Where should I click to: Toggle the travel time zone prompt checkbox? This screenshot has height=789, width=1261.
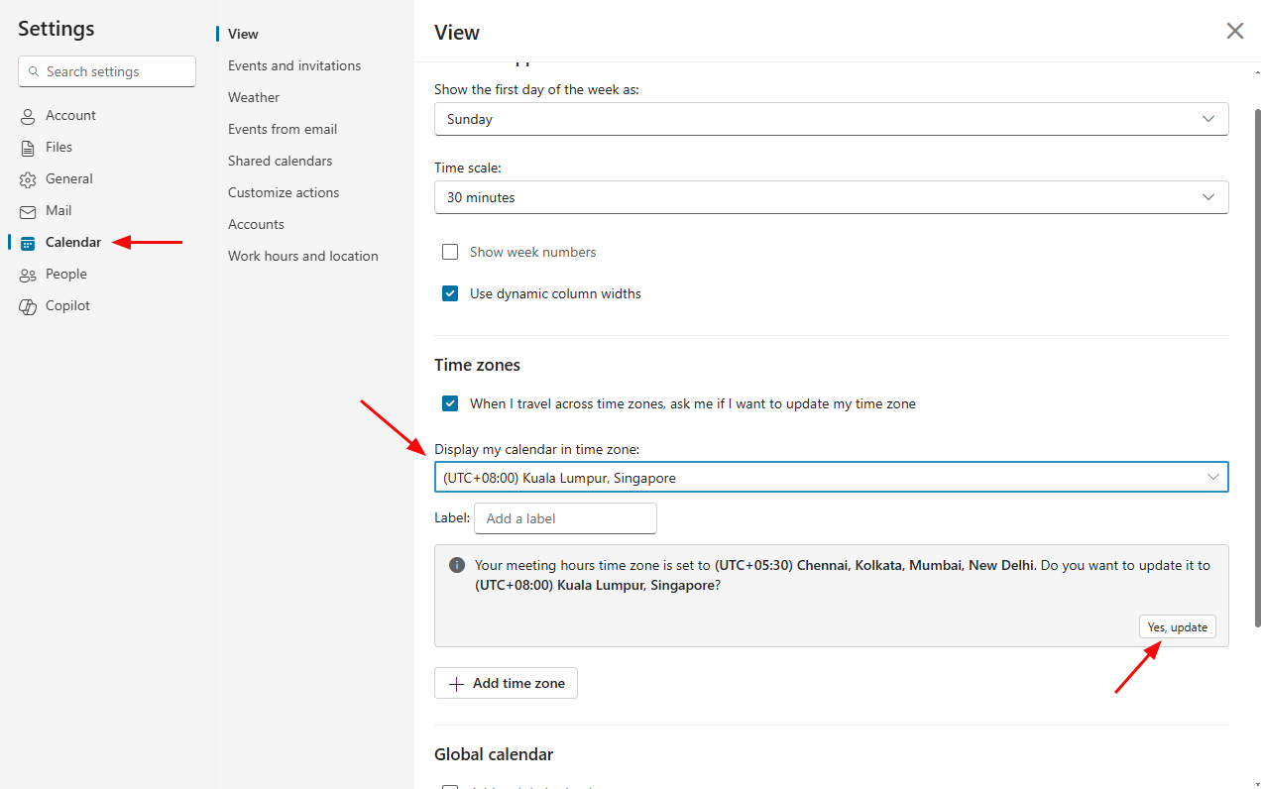pyautogui.click(x=450, y=403)
